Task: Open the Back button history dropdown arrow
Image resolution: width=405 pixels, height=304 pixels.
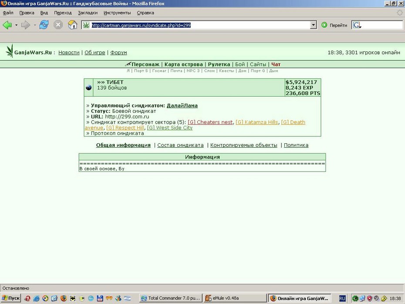Action: pyautogui.click(x=16, y=25)
